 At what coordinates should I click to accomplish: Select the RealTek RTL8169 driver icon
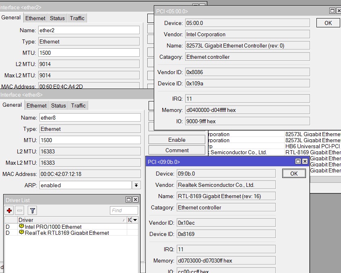click(21, 232)
